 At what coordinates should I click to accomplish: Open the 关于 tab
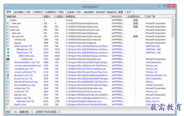tap(129, 12)
